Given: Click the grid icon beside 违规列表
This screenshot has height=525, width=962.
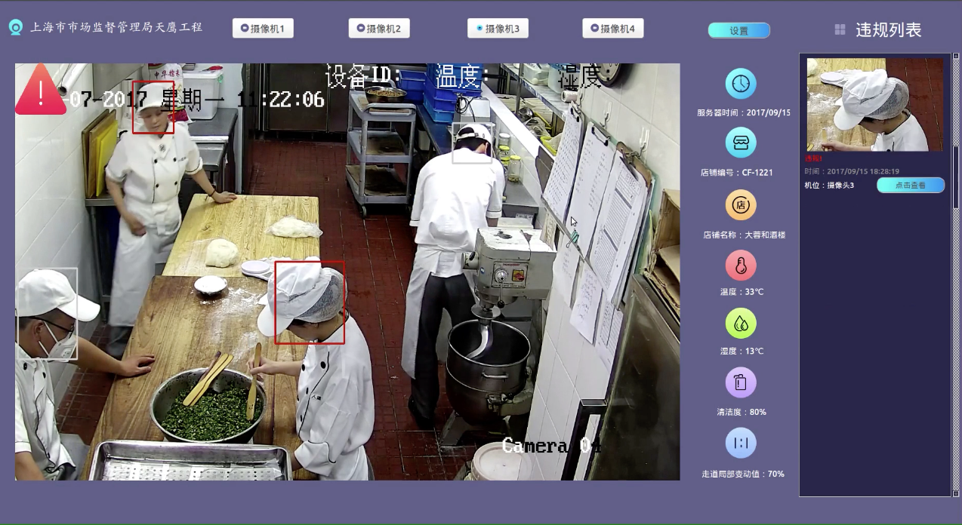Looking at the screenshot, I should pos(840,29).
